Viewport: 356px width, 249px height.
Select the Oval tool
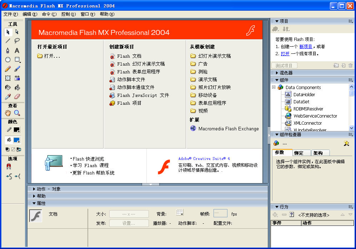click(x=7, y=59)
